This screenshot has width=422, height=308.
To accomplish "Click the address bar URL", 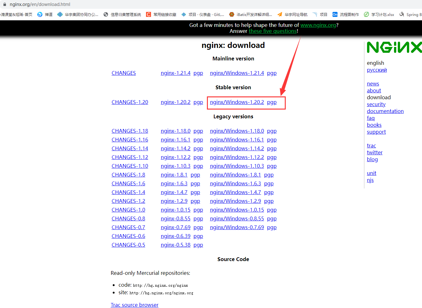I will coord(40,4).
